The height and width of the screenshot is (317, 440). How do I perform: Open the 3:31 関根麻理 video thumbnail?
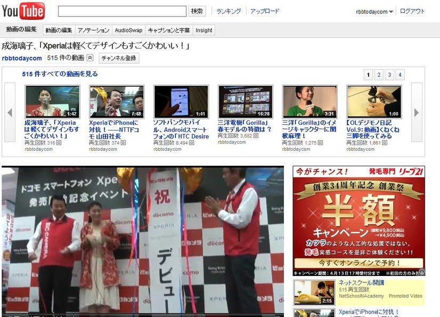coord(310,102)
